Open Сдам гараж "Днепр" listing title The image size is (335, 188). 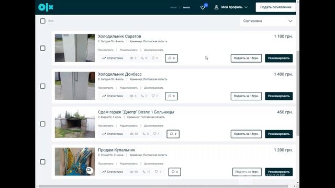(136, 112)
